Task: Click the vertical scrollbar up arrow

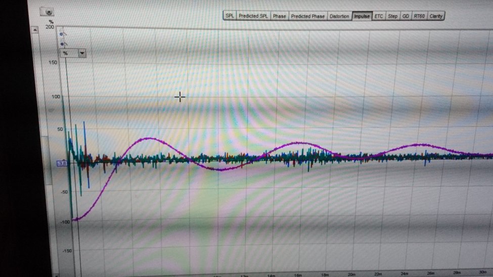Action: pyautogui.click(x=35, y=30)
